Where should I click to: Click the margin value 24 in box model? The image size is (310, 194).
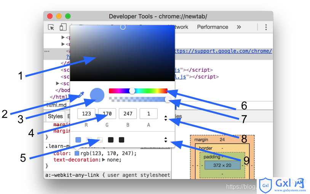coord(222,139)
